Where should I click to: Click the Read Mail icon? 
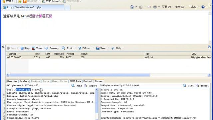149,7
